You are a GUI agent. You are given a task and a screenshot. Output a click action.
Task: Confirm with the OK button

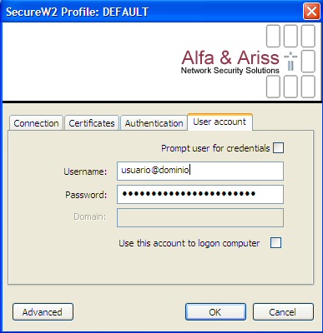tap(215, 312)
